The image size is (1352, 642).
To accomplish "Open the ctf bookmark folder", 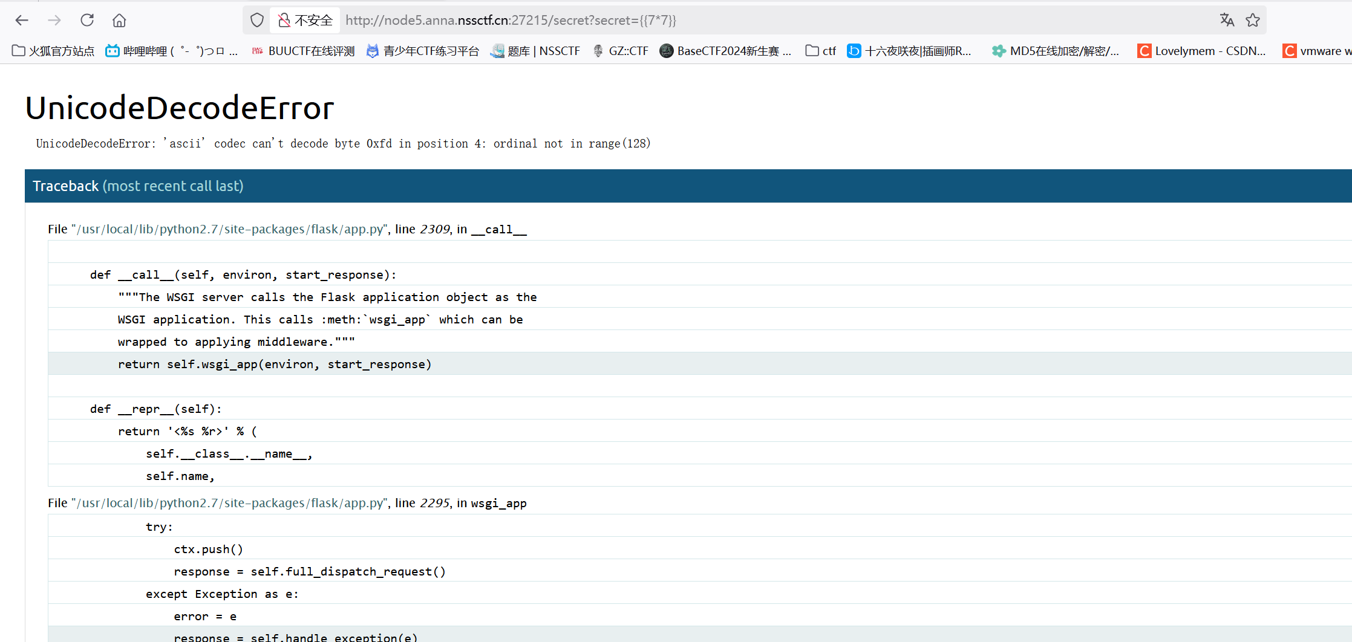I will point(821,51).
